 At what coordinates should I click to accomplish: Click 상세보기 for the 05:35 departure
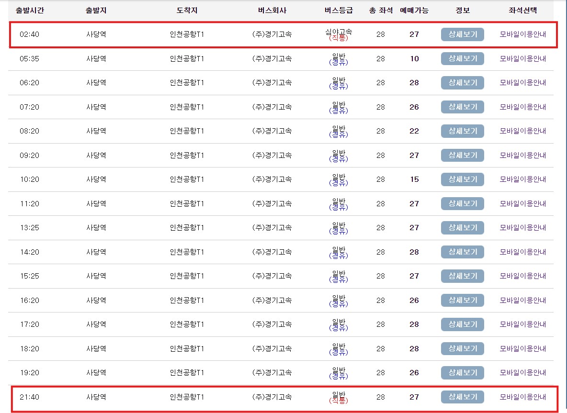click(x=462, y=58)
